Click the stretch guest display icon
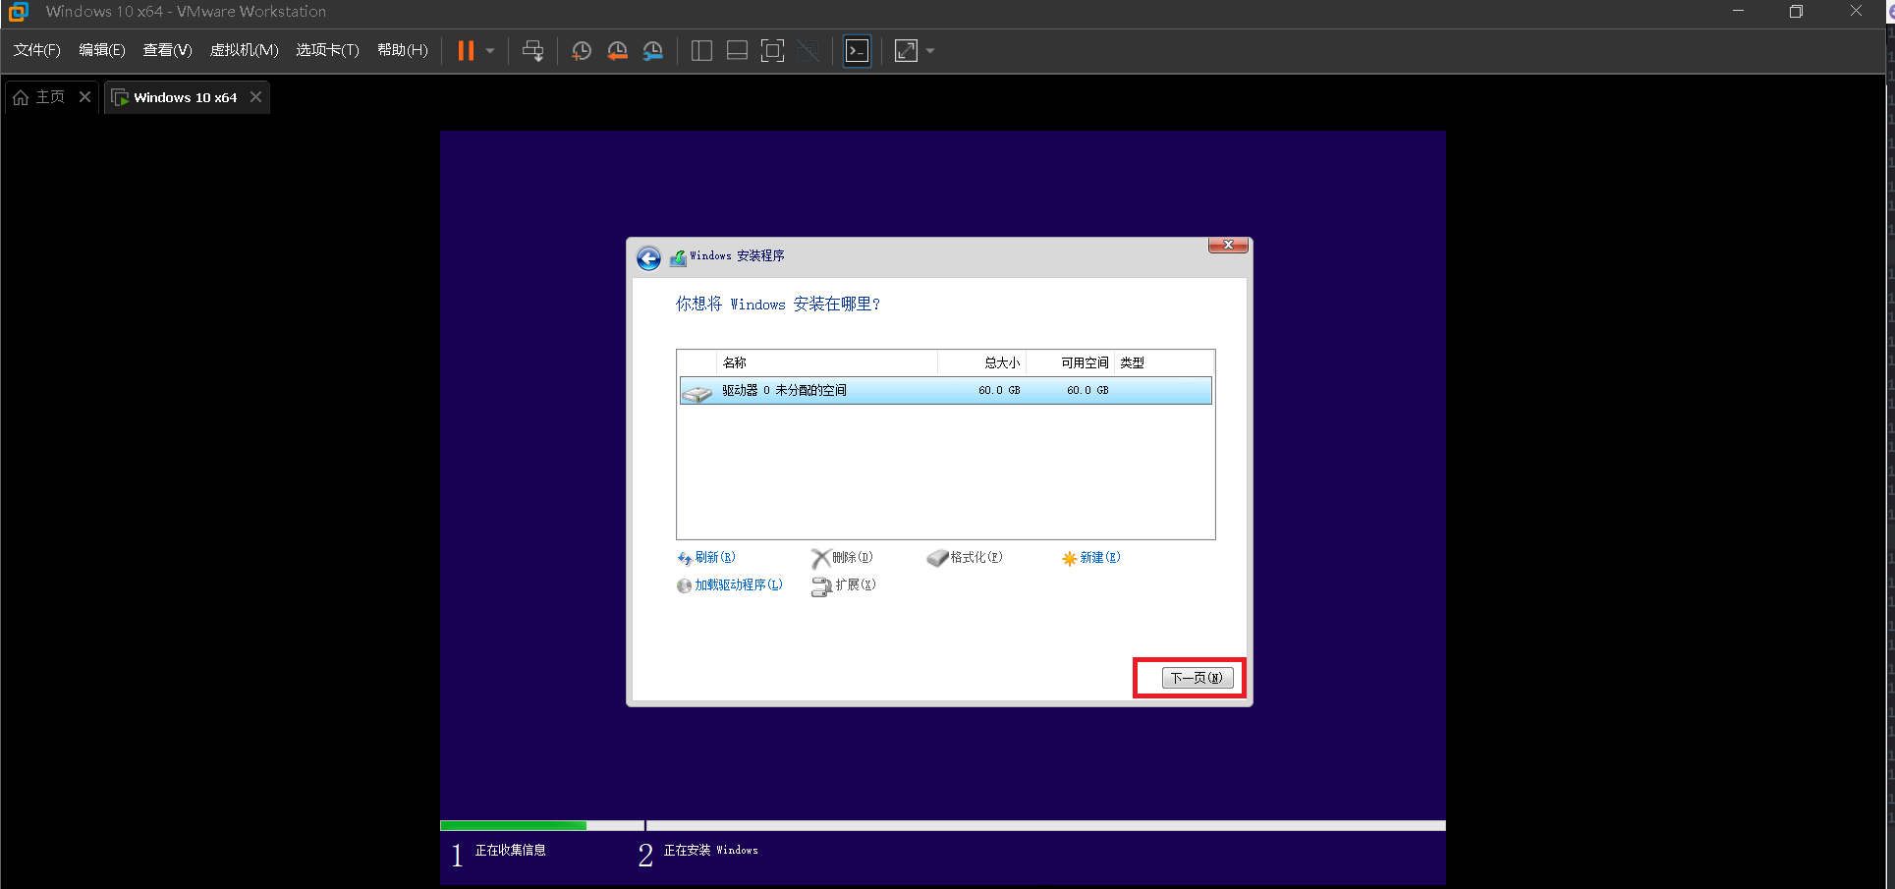 906,51
